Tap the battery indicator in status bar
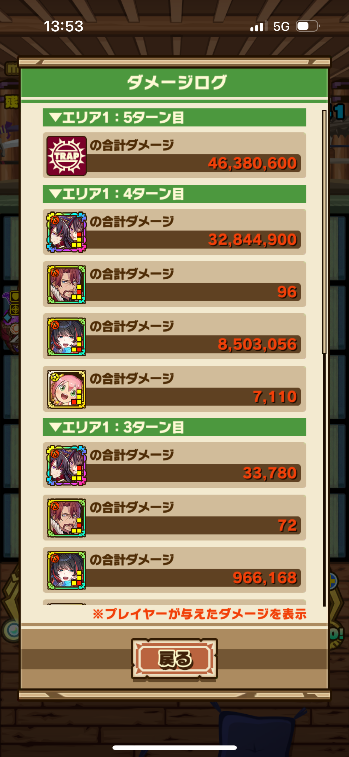Screen dimensions: 349x757 tap(308, 26)
